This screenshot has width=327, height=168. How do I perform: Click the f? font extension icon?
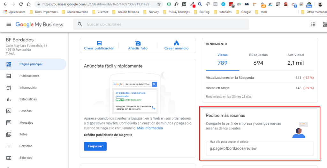tap(176, 4)
